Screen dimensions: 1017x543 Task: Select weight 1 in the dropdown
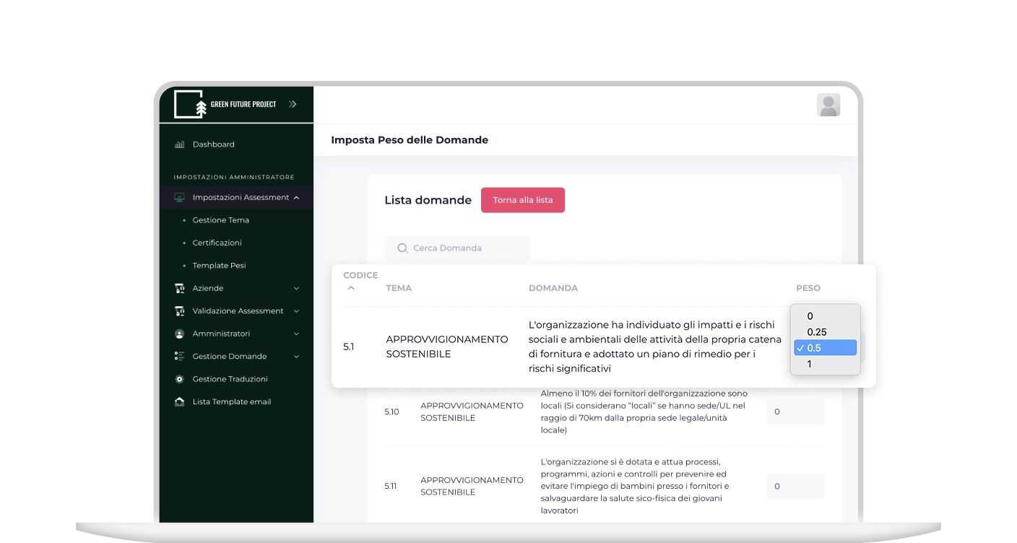825,364
